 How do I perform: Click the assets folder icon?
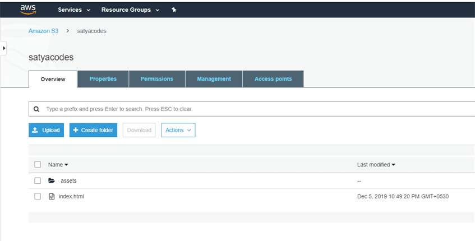(x=52, y=181)
